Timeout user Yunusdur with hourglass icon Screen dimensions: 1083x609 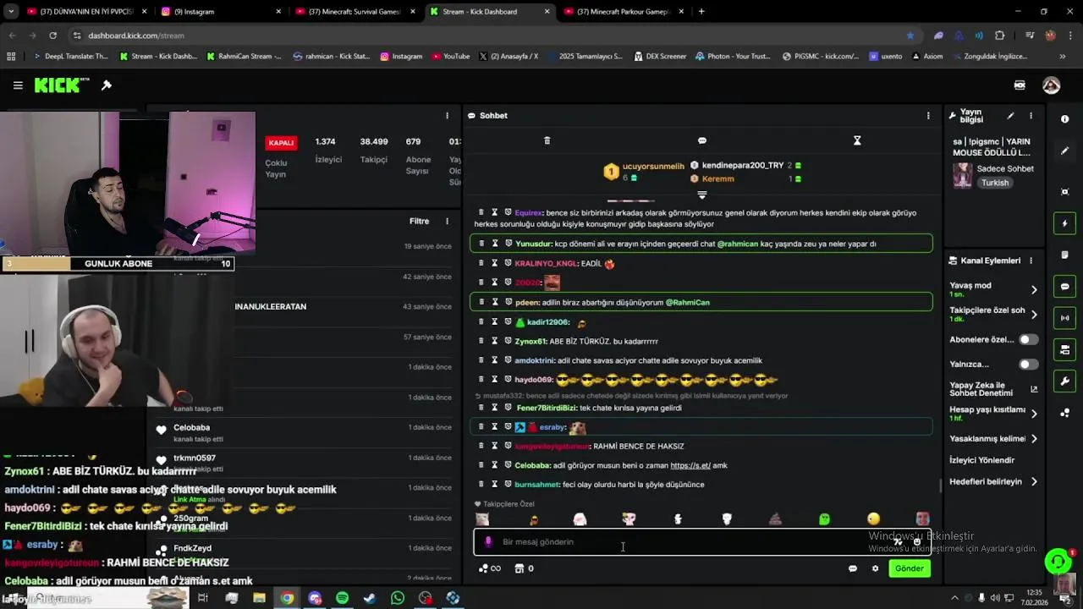pyautogui.click(x=495, y=244)
